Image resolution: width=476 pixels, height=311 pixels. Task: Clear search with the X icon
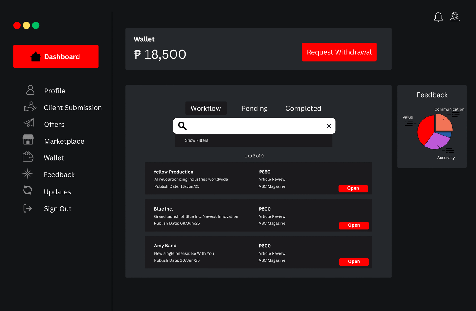point(329,126)
